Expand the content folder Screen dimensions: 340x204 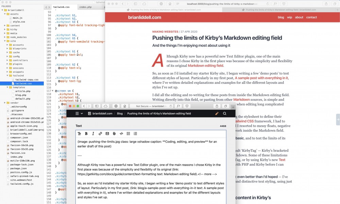pos(5,25)
